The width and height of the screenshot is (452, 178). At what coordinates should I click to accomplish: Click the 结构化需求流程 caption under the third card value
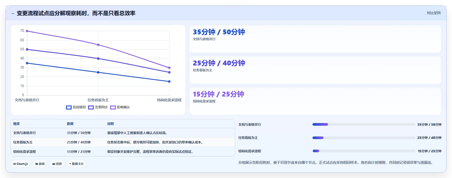(x=204, y=101)
